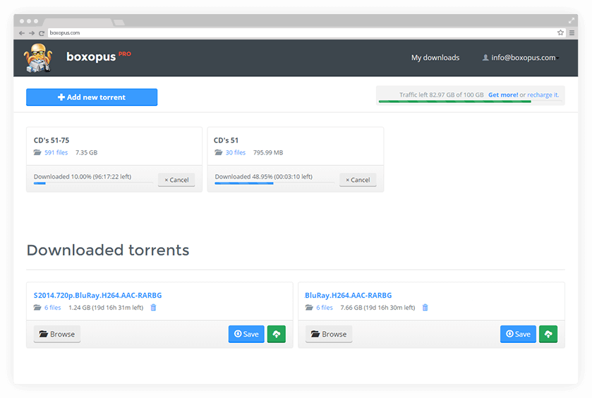Save the S2014.720p.BluRay.H264.AAC-RARBG torrent
This screenshot has width=592, height=398.
click(x=246, y=334)
